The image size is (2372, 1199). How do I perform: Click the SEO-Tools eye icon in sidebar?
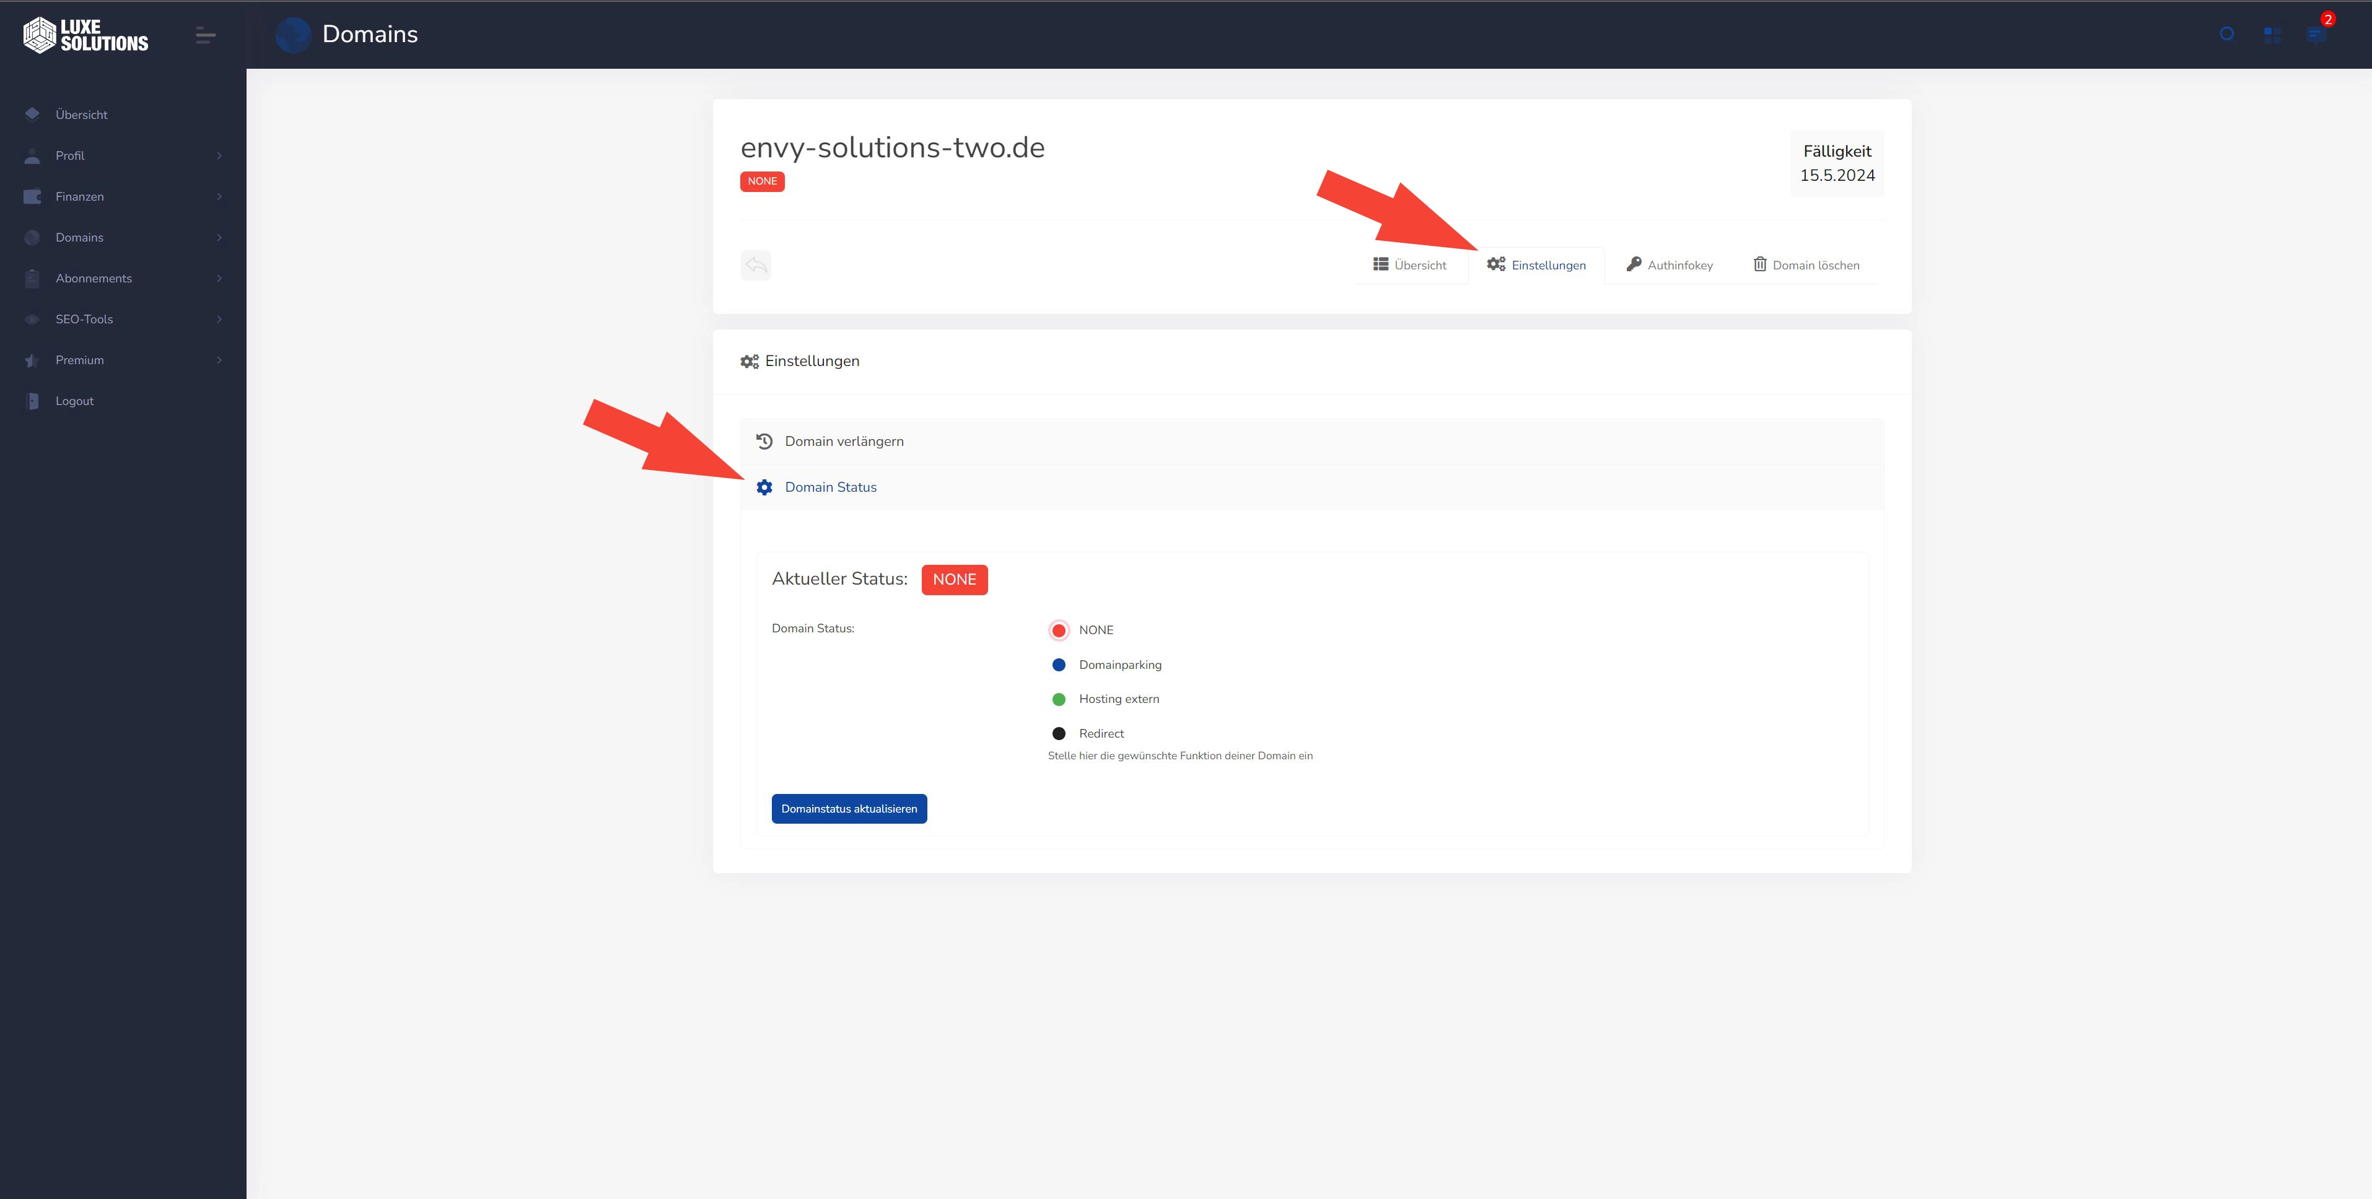click(32, 320)
